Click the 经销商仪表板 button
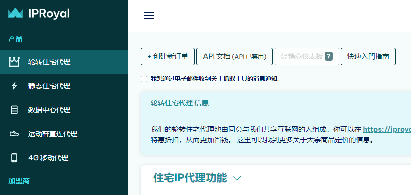The width and height of the screenshot is (411, 195). 307,56
